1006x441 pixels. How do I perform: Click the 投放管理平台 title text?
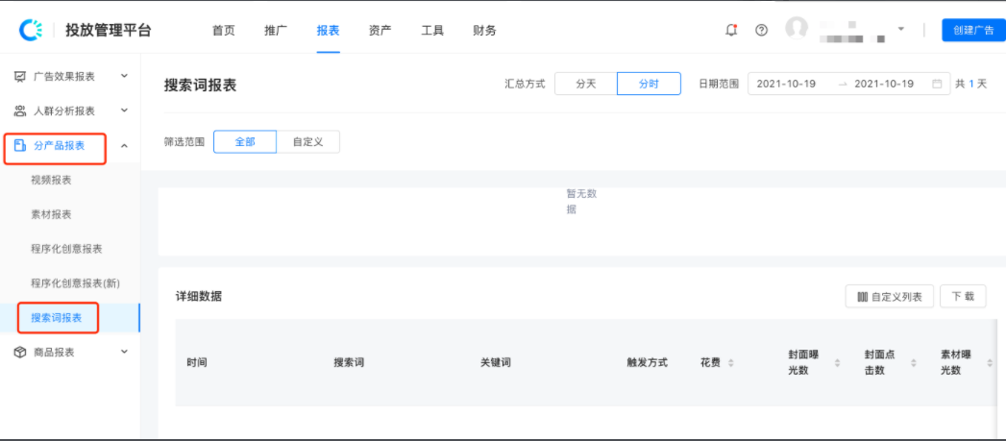[x=109, y=30]
